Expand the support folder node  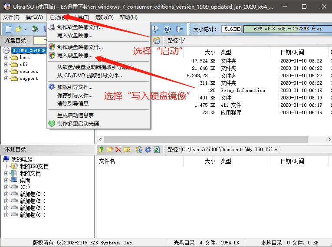coord(6,79)
